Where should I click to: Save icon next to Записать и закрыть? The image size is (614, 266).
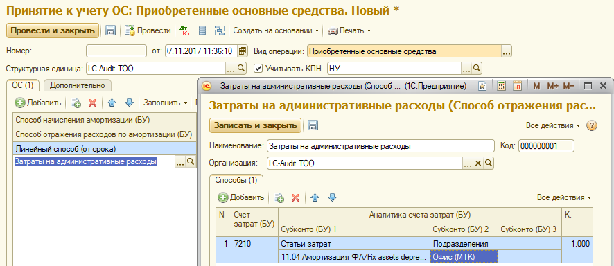click(313, 125)
